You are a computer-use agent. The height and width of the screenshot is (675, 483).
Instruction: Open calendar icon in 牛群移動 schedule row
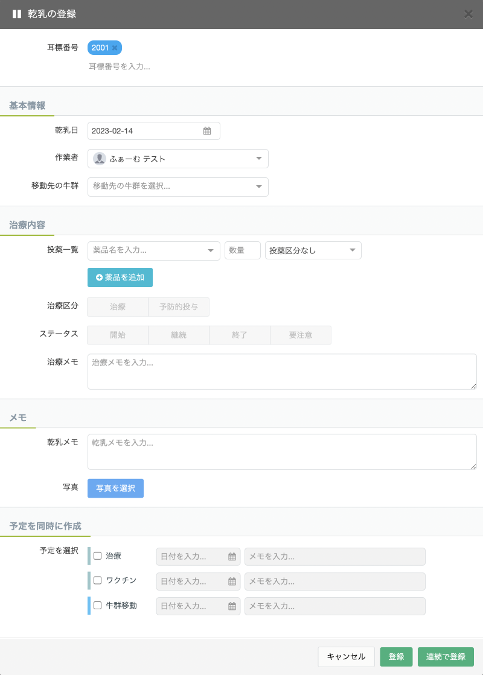tap(232, 606)
